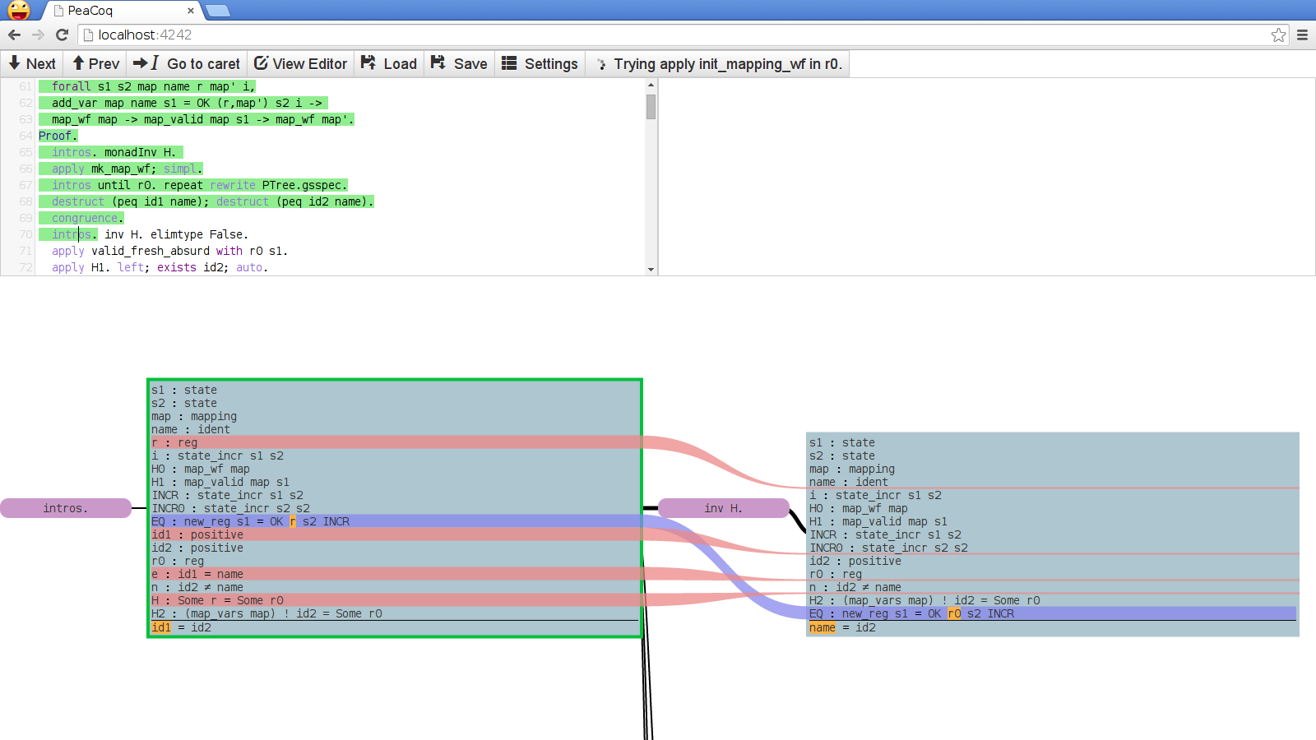Viewport: 1316px width, 740px height.
Task: Click 'intros until r0. repeat rewrite' line 67
Action: click(x=199, y=185)
